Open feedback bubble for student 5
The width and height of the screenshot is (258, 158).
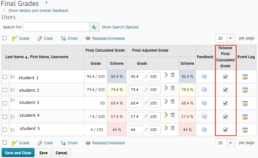tap(204, 130)
